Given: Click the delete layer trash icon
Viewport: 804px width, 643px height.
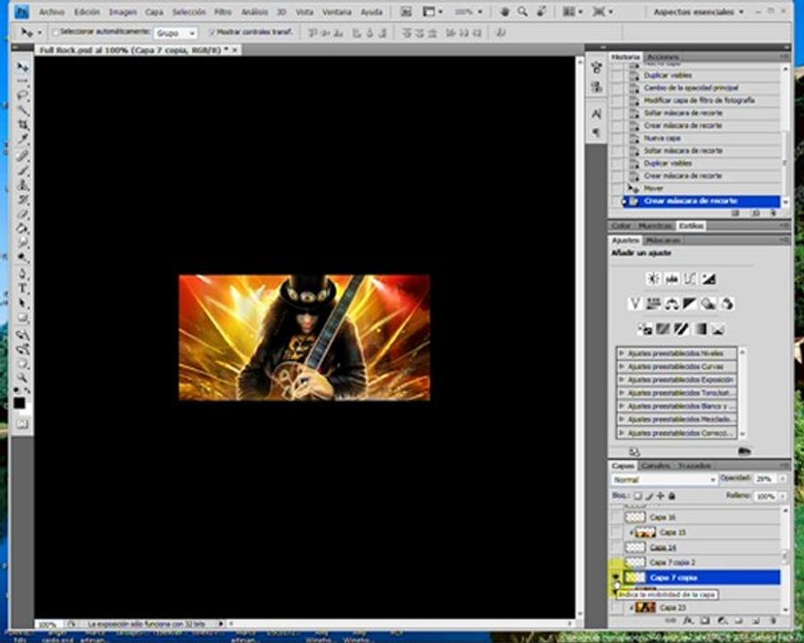Looking at the screenshot, I should pos(773,621).
